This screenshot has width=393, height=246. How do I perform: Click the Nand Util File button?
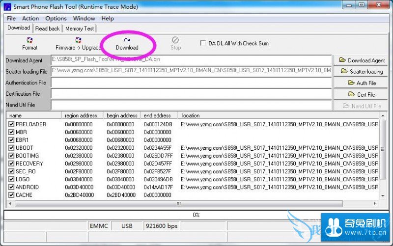coord(361,106)
